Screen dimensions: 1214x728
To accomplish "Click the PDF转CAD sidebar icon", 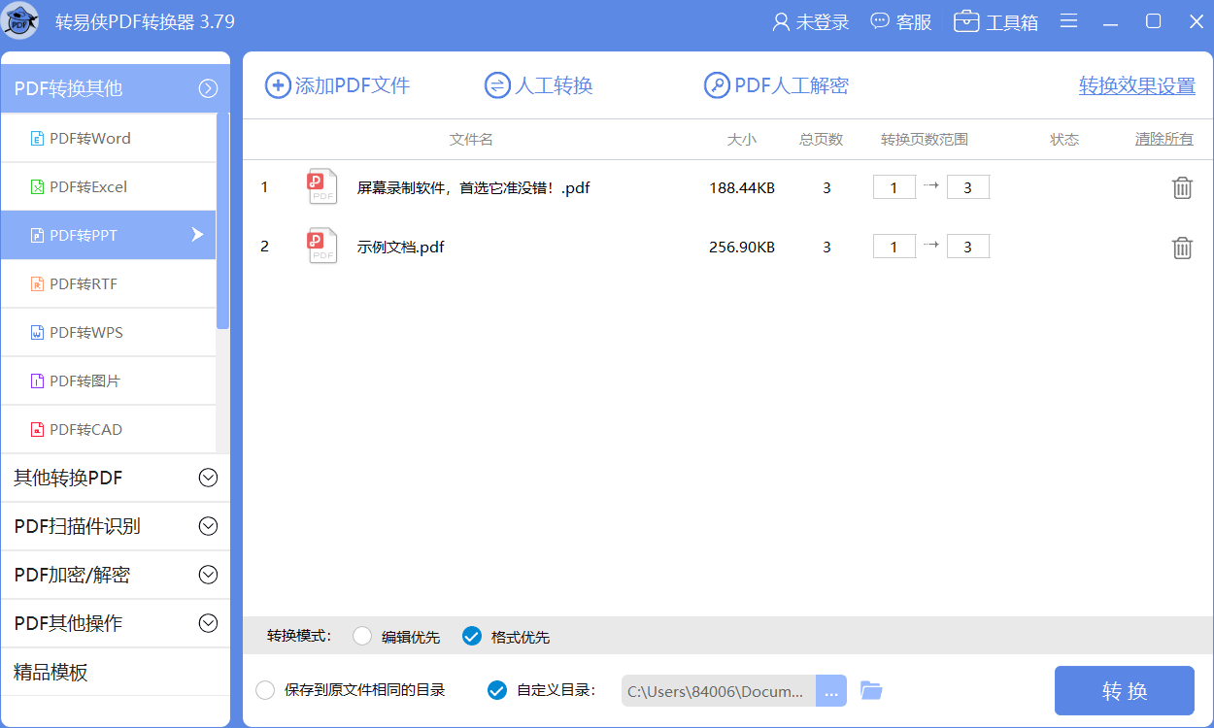I will 38,430.
